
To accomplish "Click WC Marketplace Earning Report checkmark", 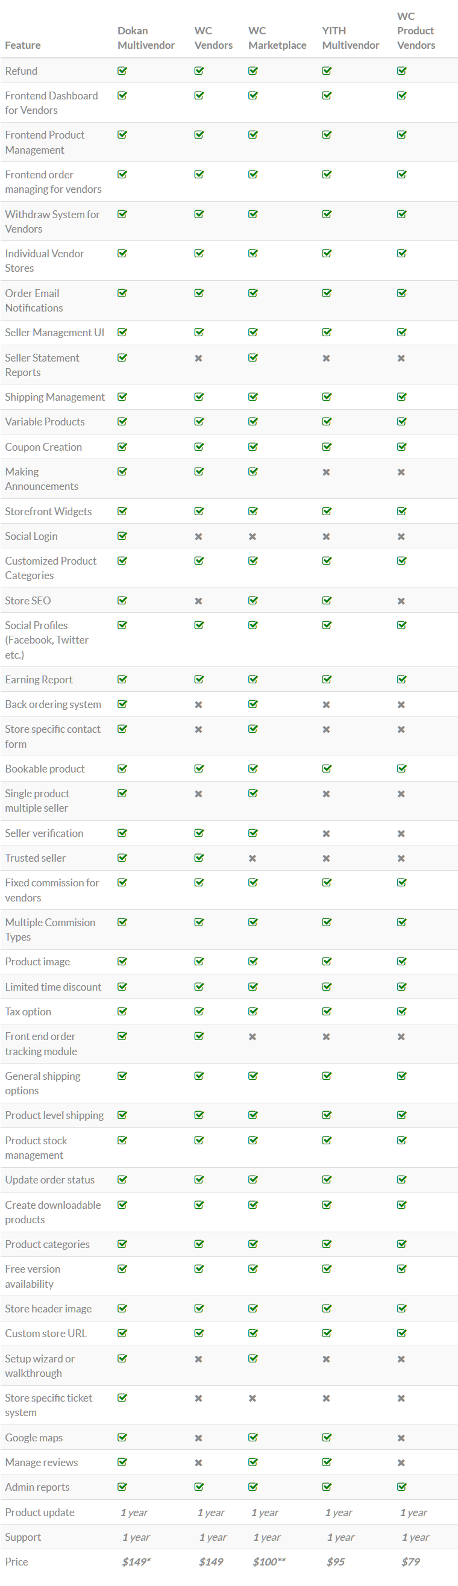I will (253, 680).
